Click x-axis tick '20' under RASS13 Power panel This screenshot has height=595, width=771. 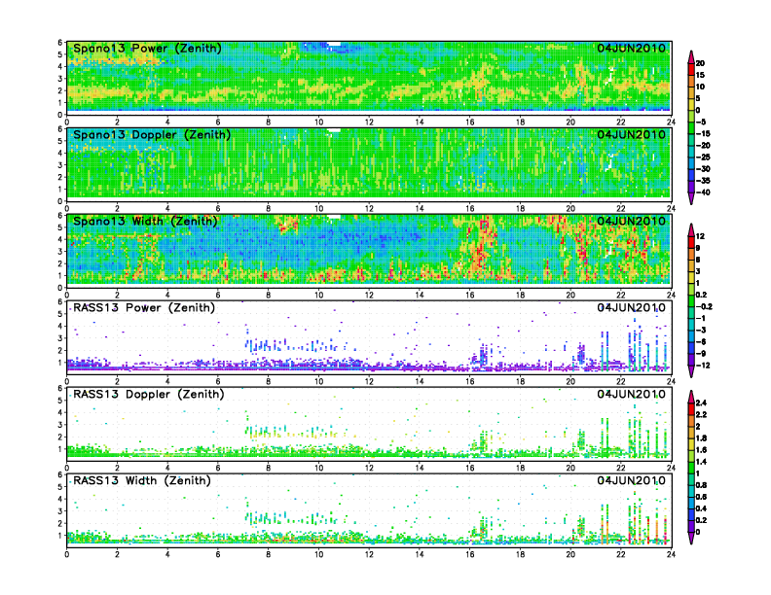(x=570, y=381)
